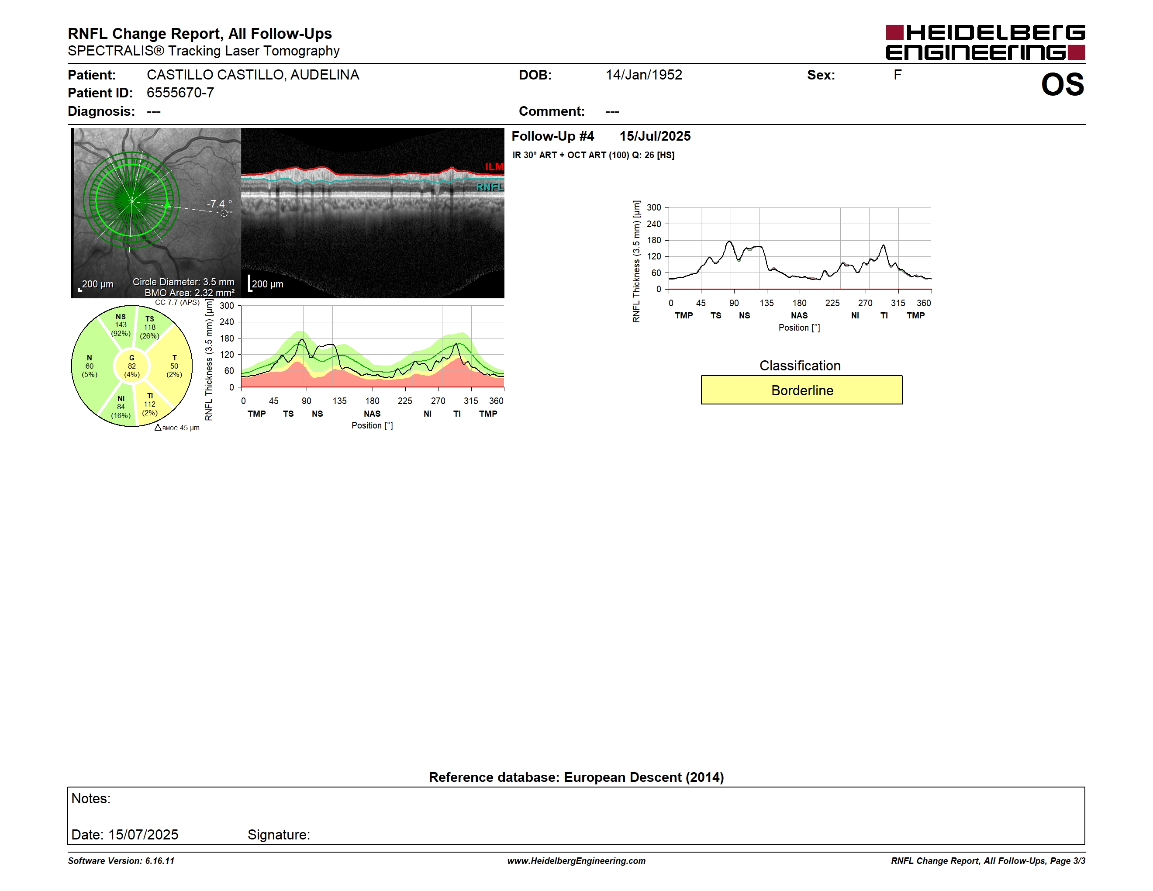Select the yellow Borderline classification box
This screenshot has height=891, width=1153.
(801, 390)
